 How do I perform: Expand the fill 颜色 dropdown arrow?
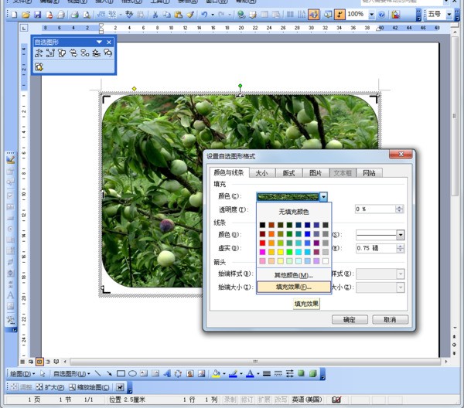click(x=323, y=196)
